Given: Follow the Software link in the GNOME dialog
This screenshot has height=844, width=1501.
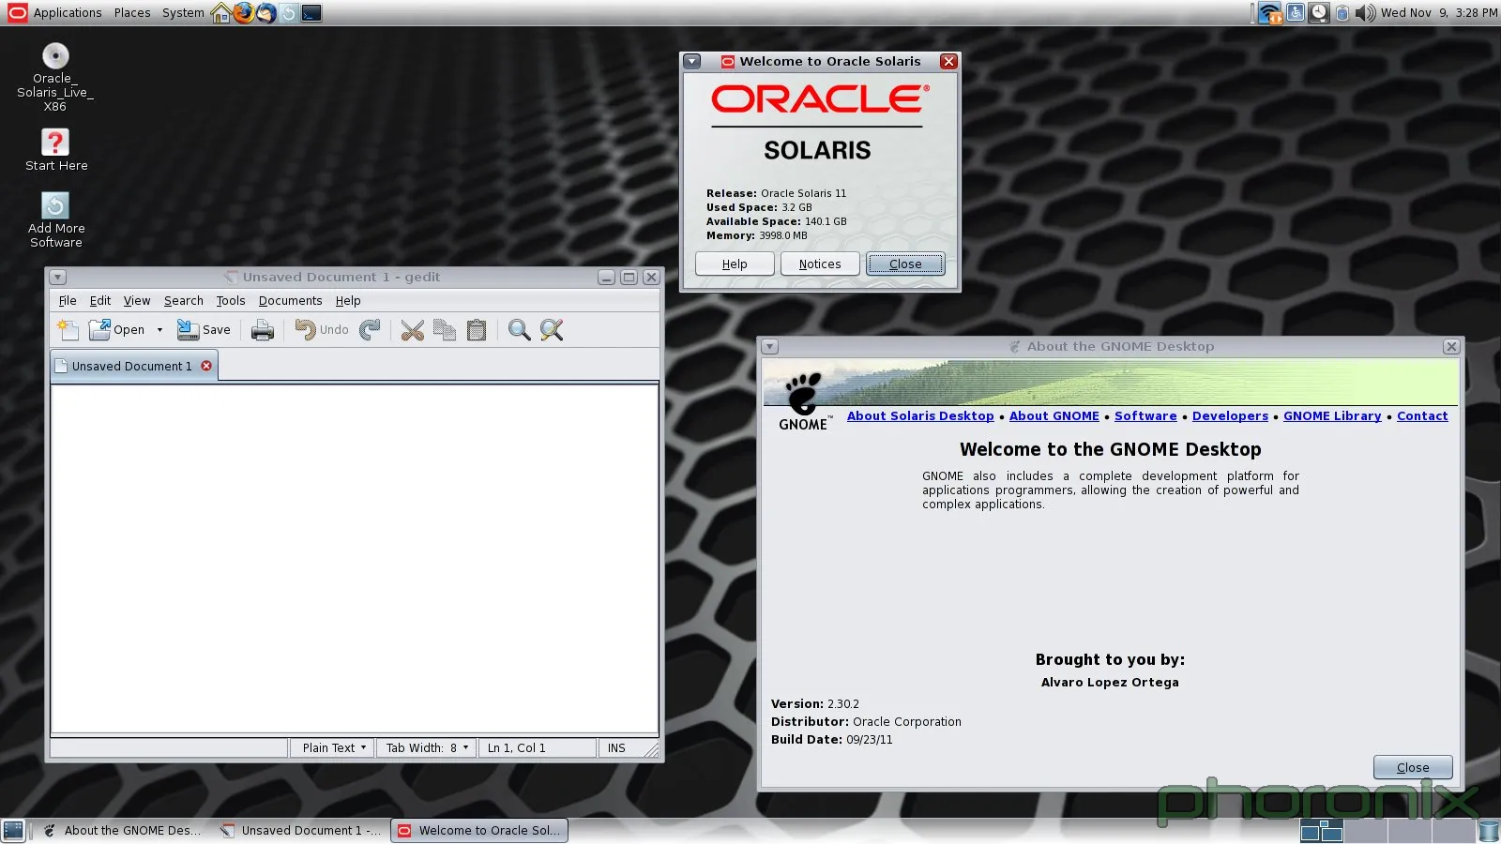Looking at the screenshot, I should [1145, 416].
